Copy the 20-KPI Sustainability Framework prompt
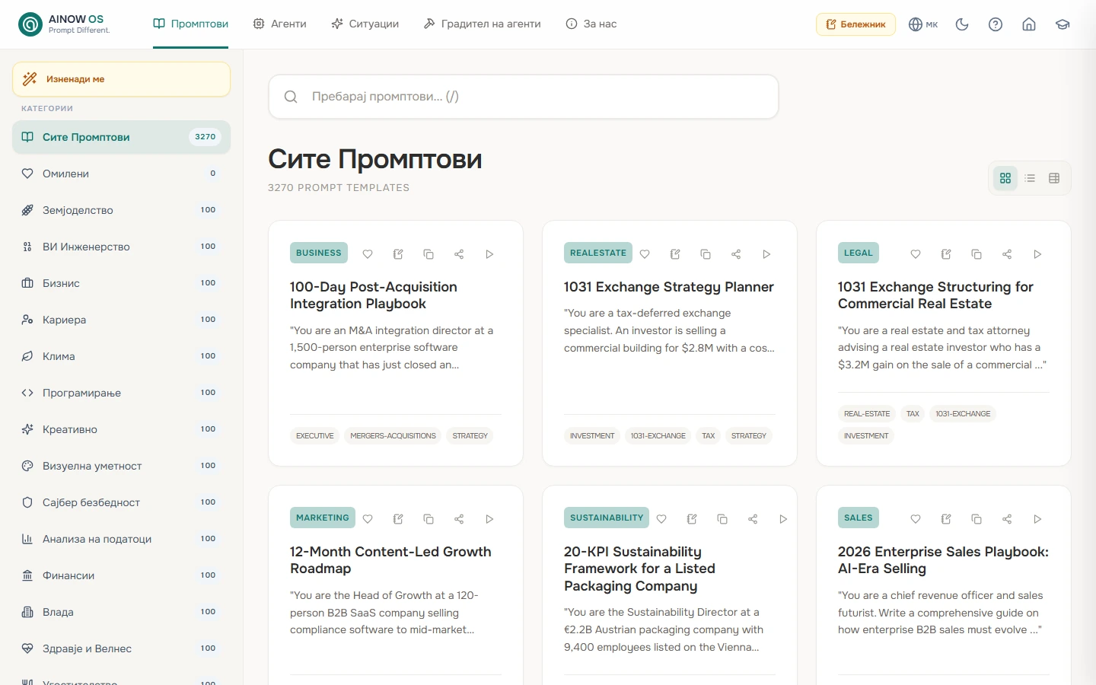Screen dimensions: 1096x685 coord(722,519)
